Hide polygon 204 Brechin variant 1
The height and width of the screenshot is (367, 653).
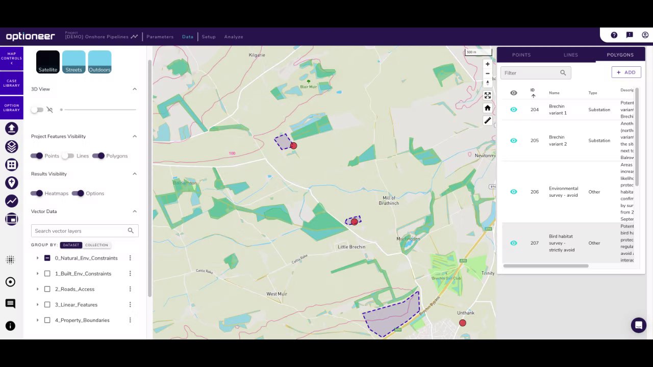tap(514, 110)
